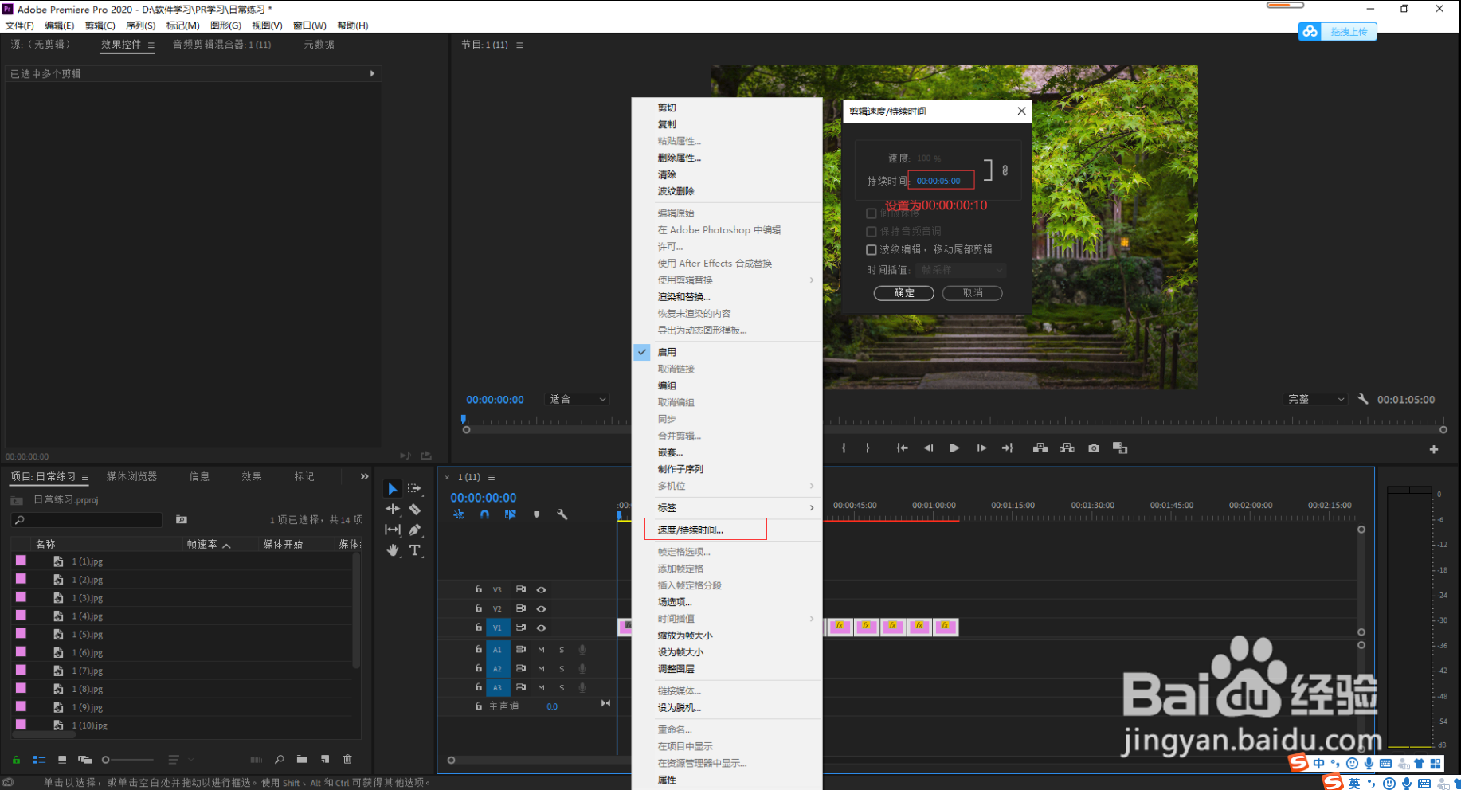The width and height of the screenshot is (1461, 790).
Task: Go to Out point
Action: point(1008,448)
